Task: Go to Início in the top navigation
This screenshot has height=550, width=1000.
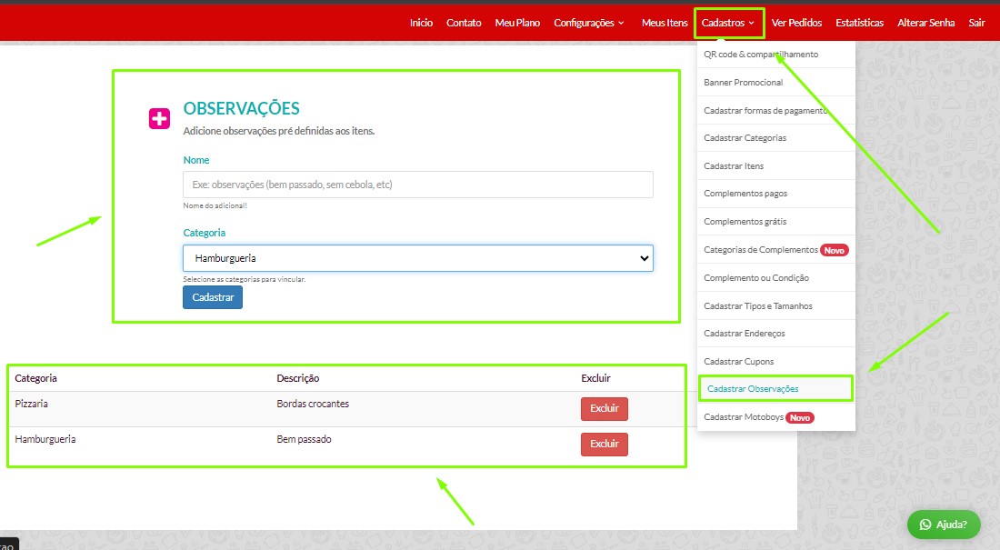Action: coord(421,23)
